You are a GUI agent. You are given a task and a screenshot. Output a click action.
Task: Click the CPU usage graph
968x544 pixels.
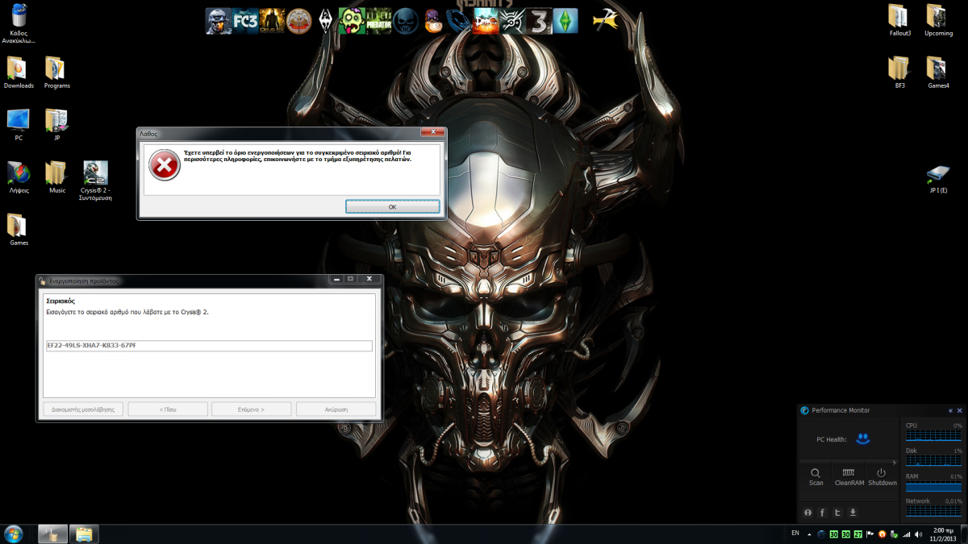[x=933, y=435]
